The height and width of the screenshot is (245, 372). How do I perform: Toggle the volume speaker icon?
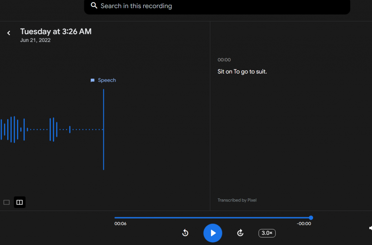370,228
